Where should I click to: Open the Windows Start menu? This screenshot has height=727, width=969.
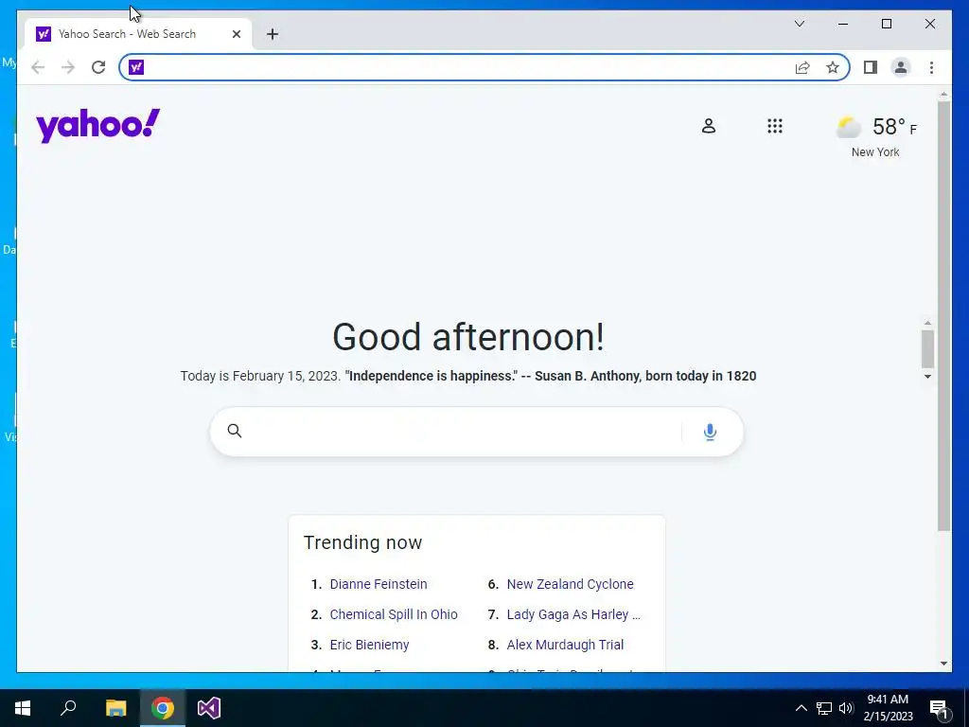(x=23, y=708)
